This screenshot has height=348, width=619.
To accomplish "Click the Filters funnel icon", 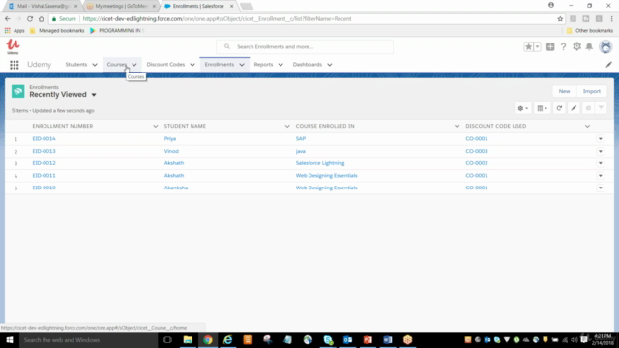I will pos(601,108).
